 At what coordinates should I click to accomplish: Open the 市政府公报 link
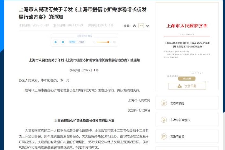pos(187,137)
